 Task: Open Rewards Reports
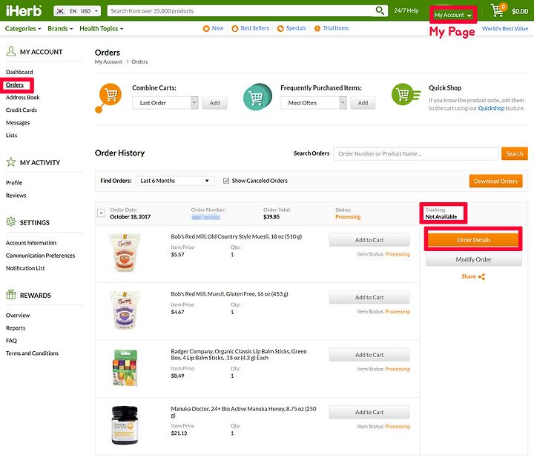click(x=16, y=328)
